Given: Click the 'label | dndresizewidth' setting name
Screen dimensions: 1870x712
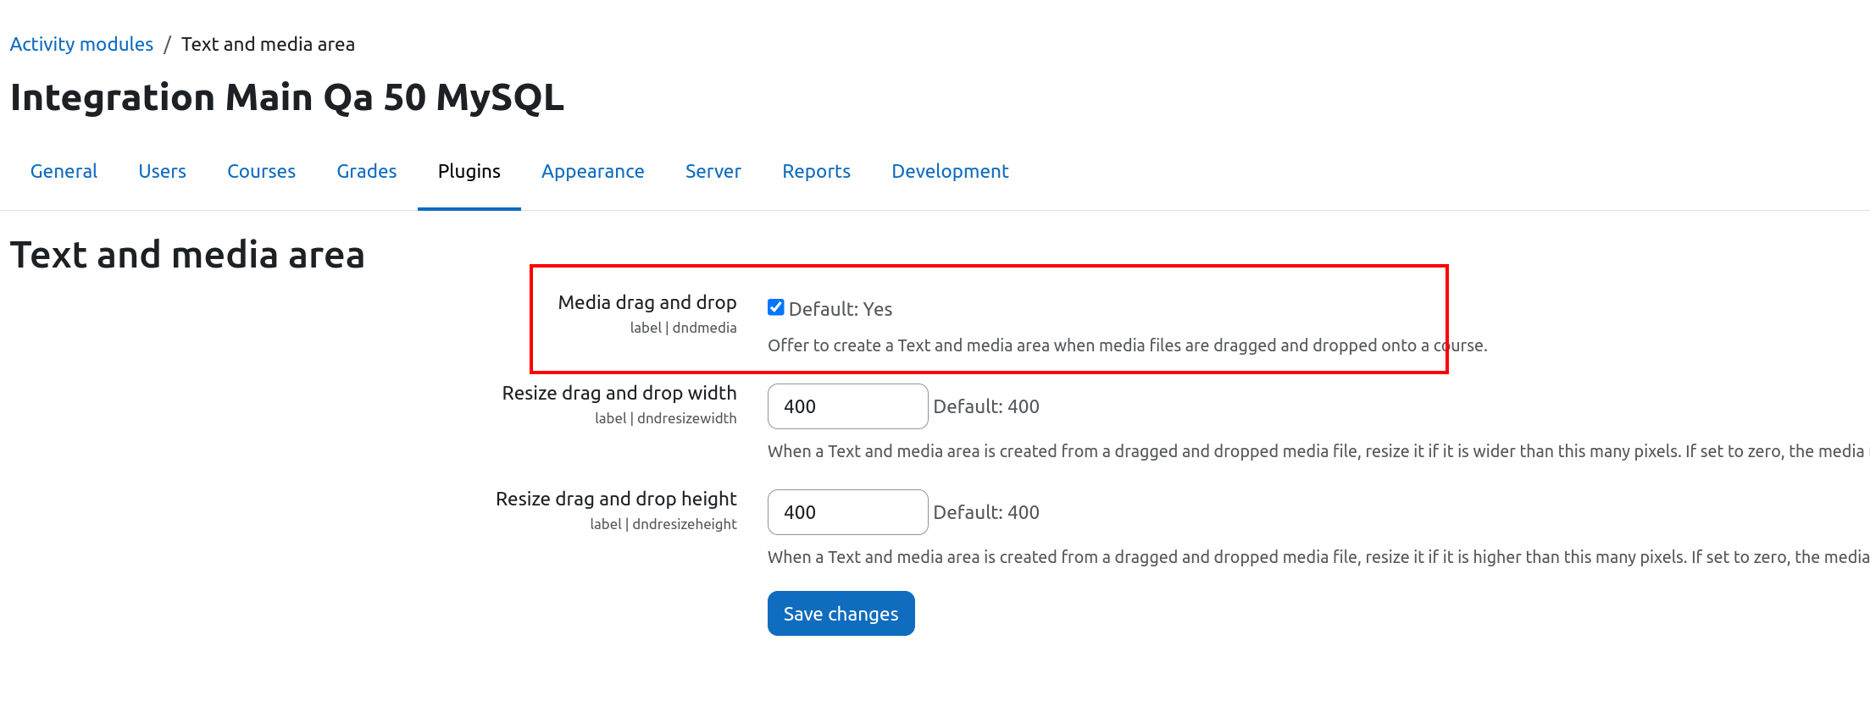Looking at the screenshot, I should (x=665, y=418).
